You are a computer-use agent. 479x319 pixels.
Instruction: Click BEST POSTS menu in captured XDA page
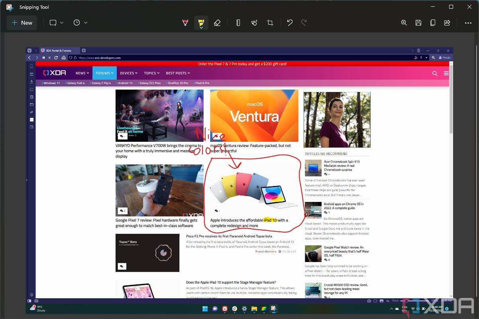178,73
